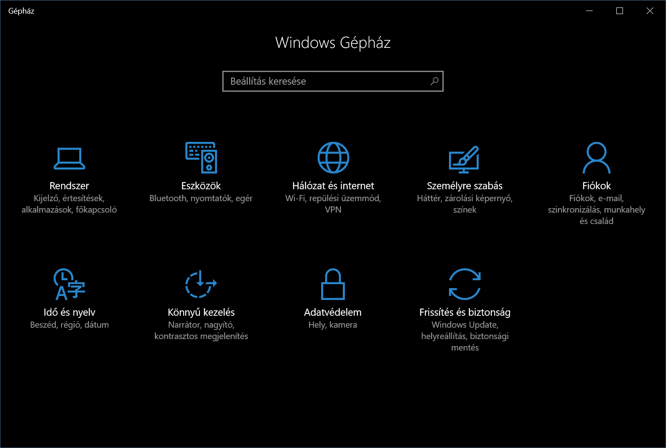
Task: Click the magnifier search icon
Action: pos(434,81)
